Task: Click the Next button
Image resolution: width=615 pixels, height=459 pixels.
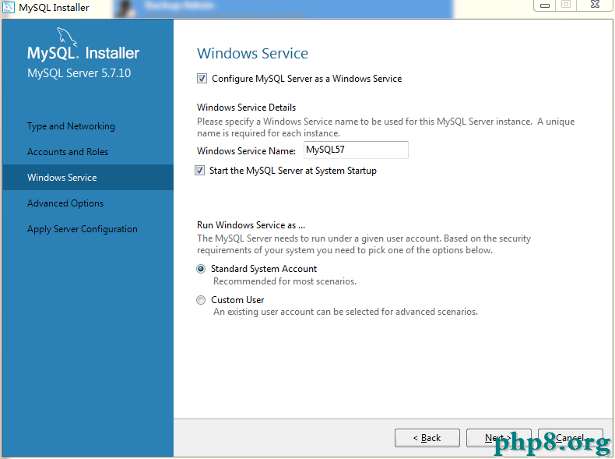Action: coord(498,438)
